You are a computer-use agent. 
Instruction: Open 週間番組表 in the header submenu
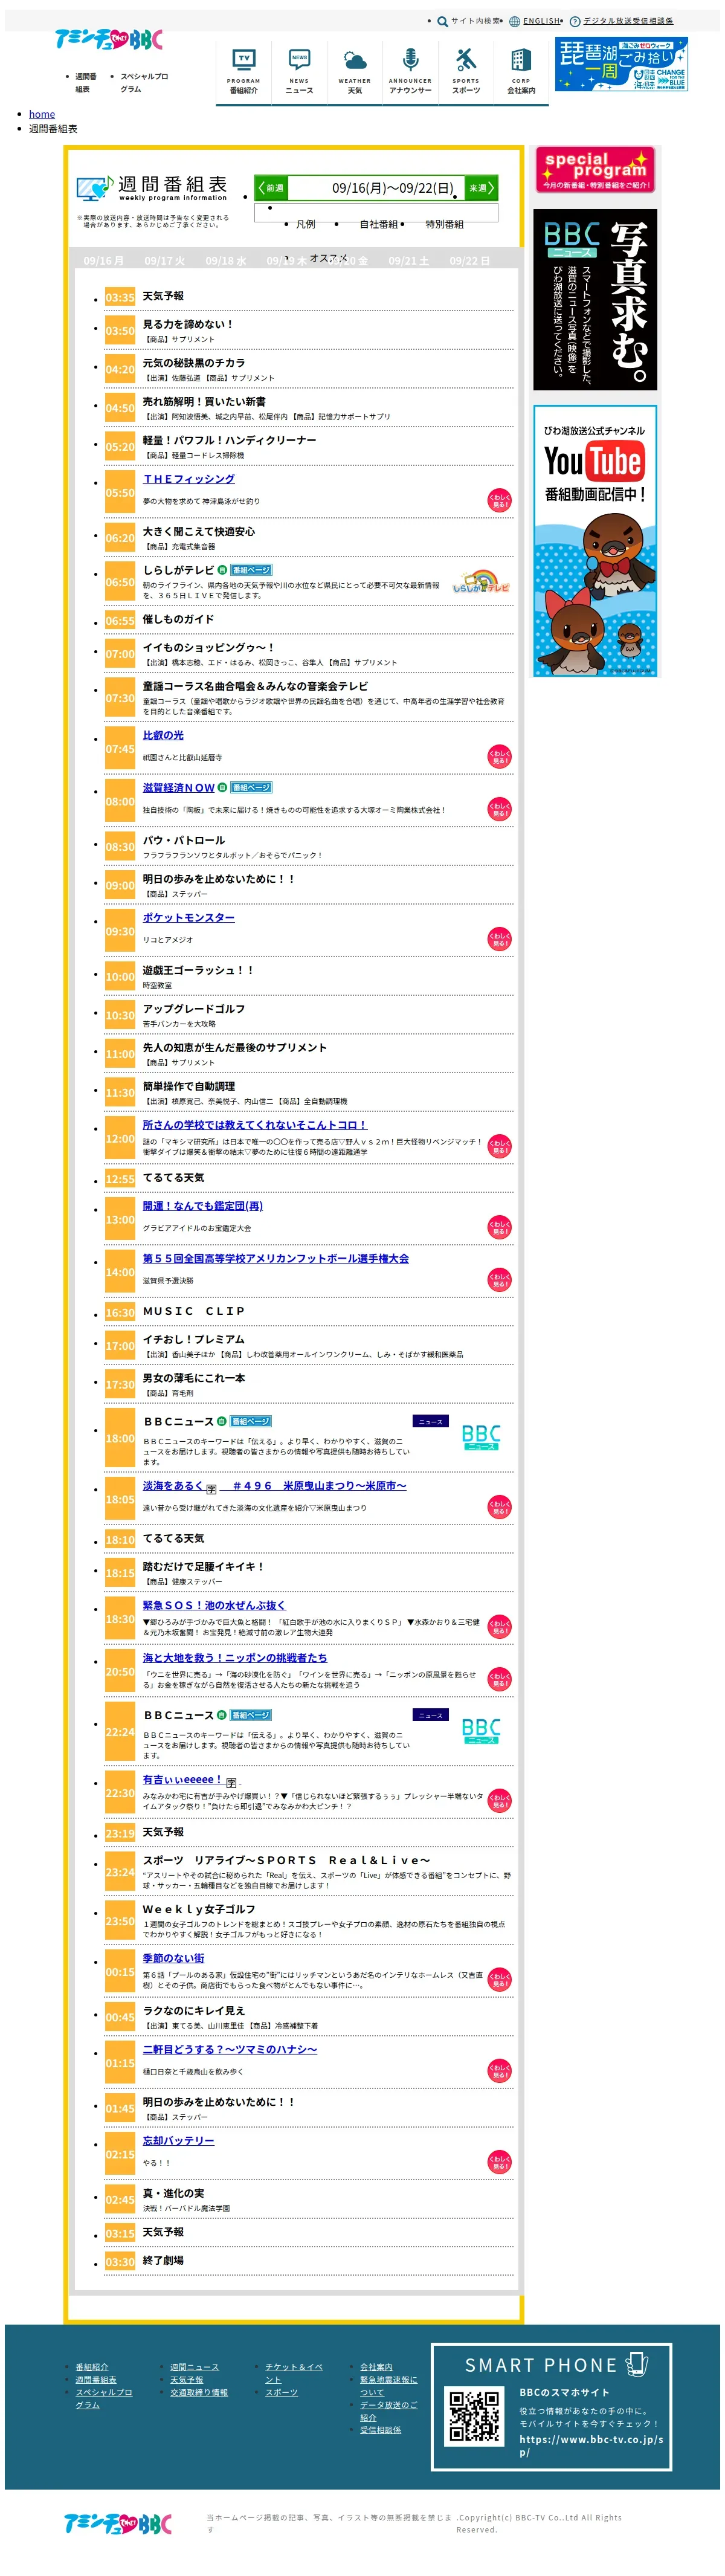(85, 82)
